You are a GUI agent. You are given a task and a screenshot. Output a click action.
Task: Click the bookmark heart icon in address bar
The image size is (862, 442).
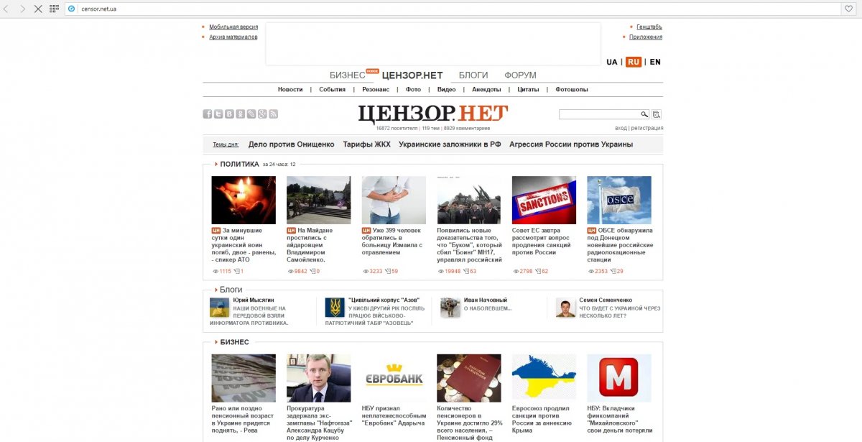tap(848, 9)
